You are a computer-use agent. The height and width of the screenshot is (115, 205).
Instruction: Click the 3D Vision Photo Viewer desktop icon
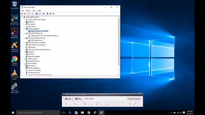pos(15,19)
